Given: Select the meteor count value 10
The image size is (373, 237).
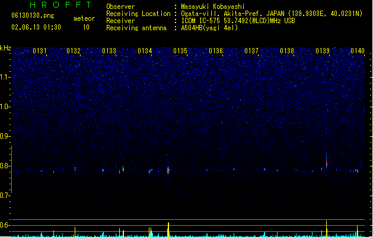Looking at the screenshot, I should 86,27.
